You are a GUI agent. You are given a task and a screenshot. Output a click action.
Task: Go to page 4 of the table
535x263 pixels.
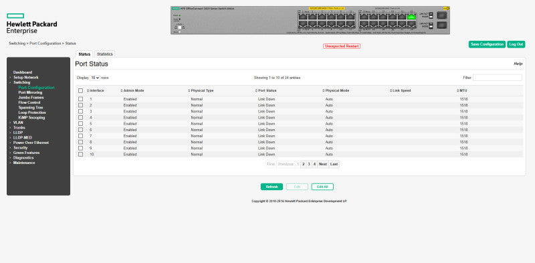[314, 164]
